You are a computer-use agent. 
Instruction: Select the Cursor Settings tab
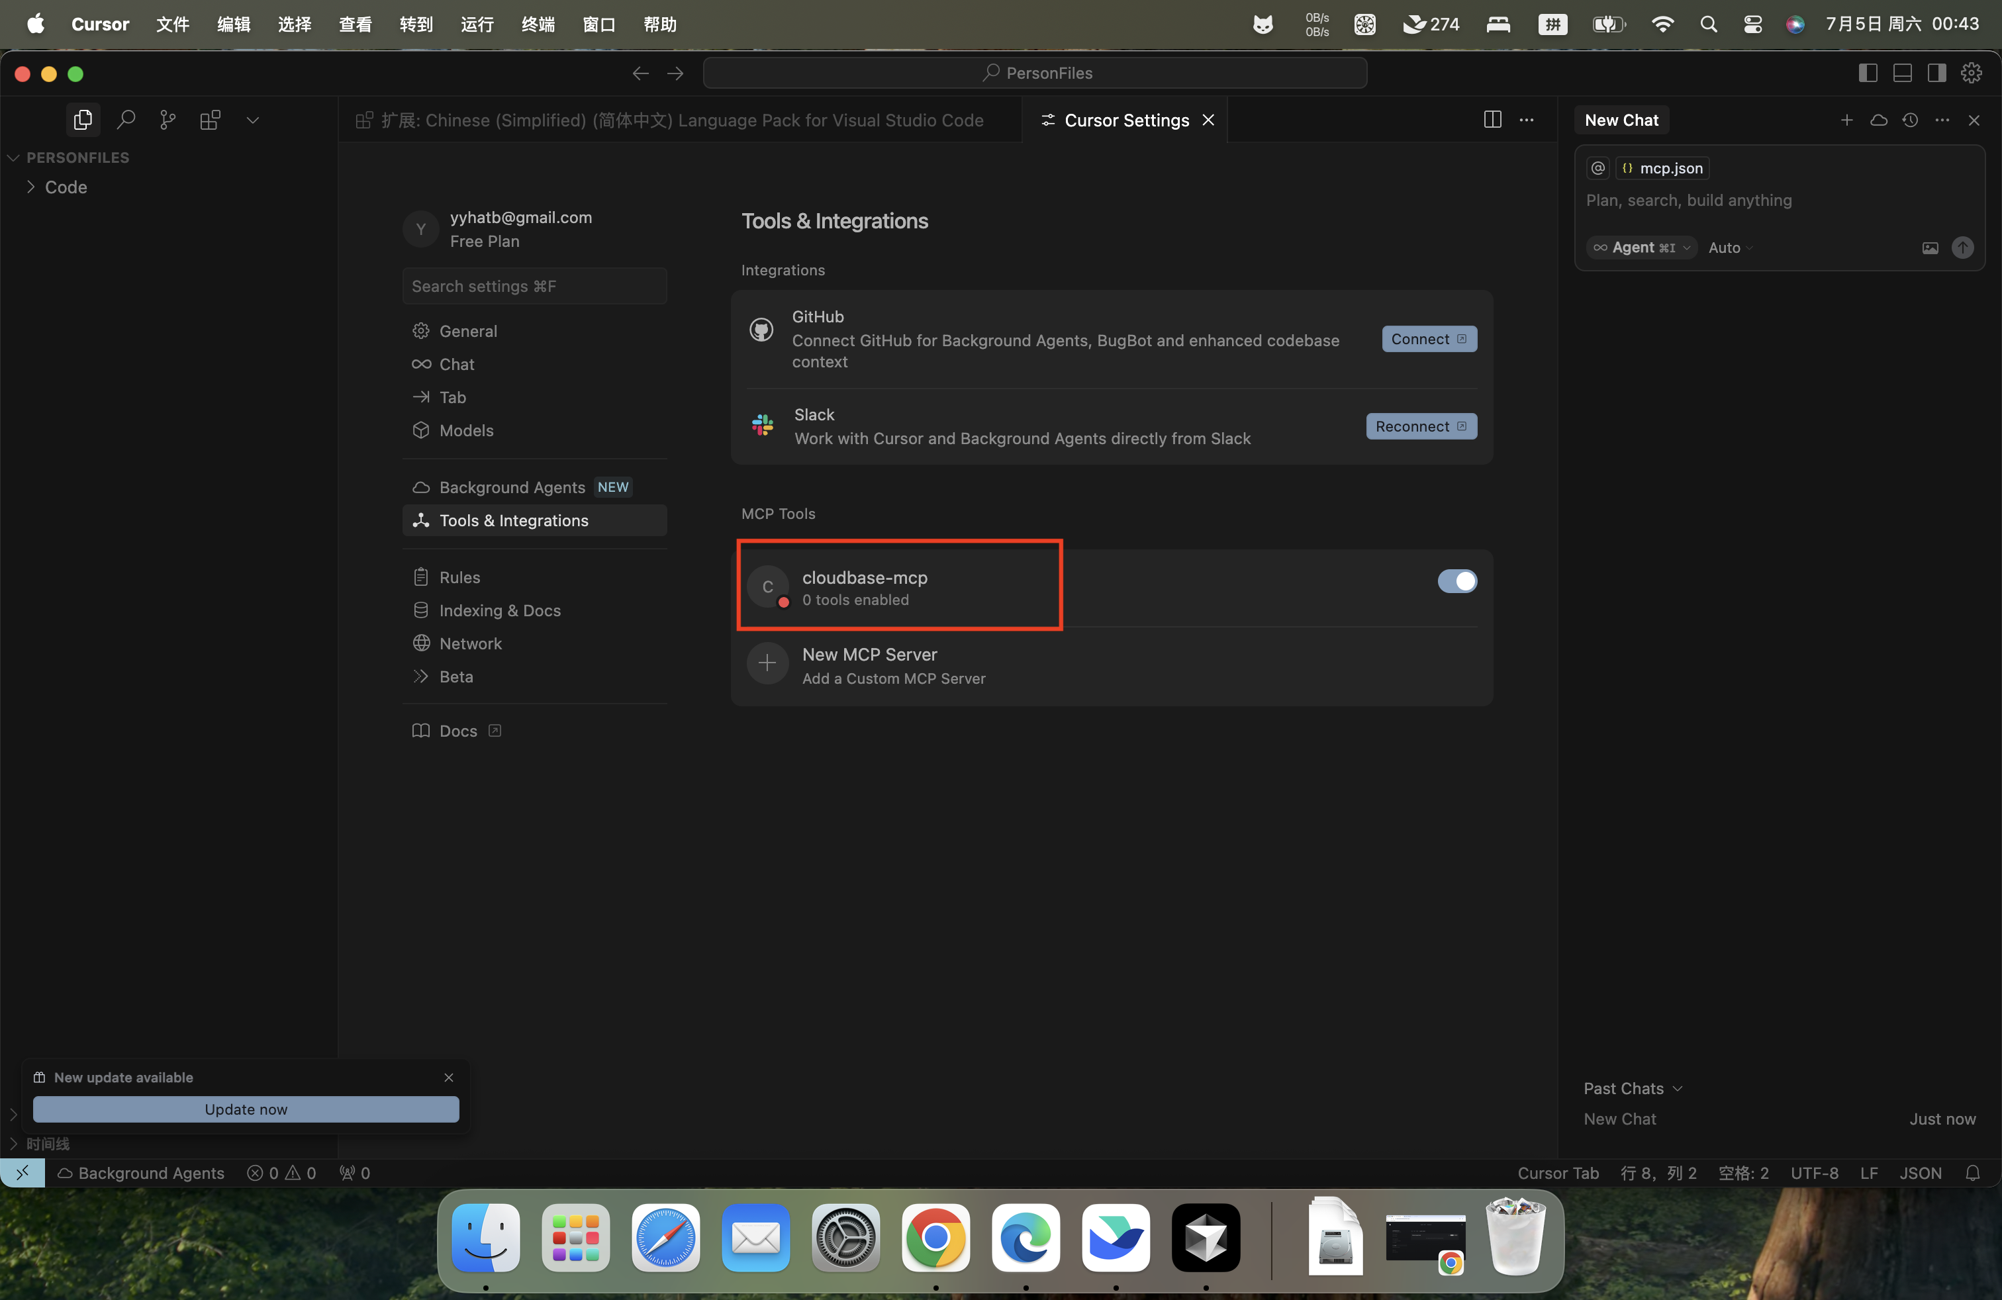pos(1125,120)
